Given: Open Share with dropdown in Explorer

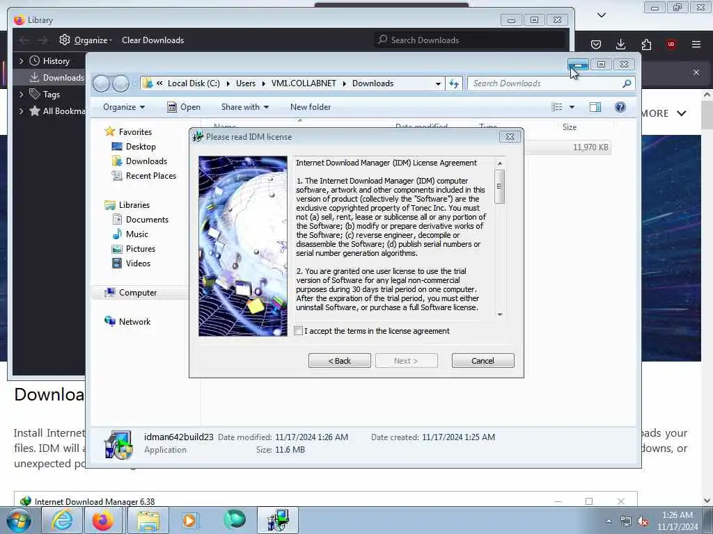Looking at the screenshot, I should [x=244, y=107].
